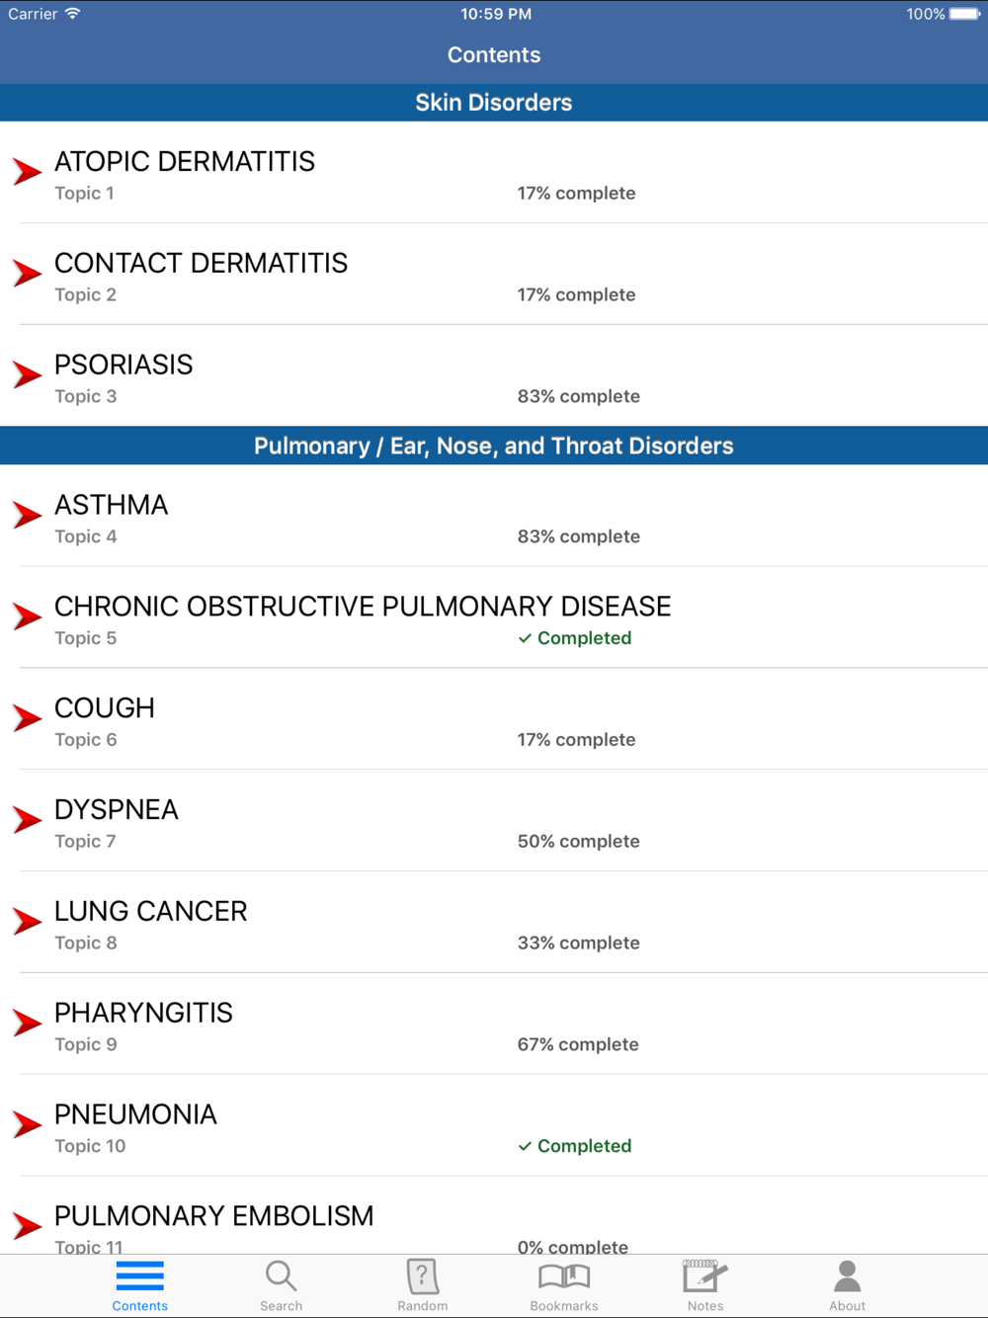Expand the Cough topic red arrow
Image resolution: width=988 pixels, height=1318 pixels.
click(x=28, y=718)
